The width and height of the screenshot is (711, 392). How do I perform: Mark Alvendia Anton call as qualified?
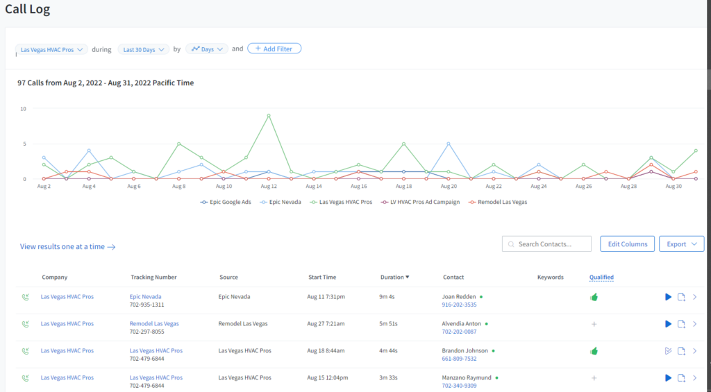click(594, 324)
